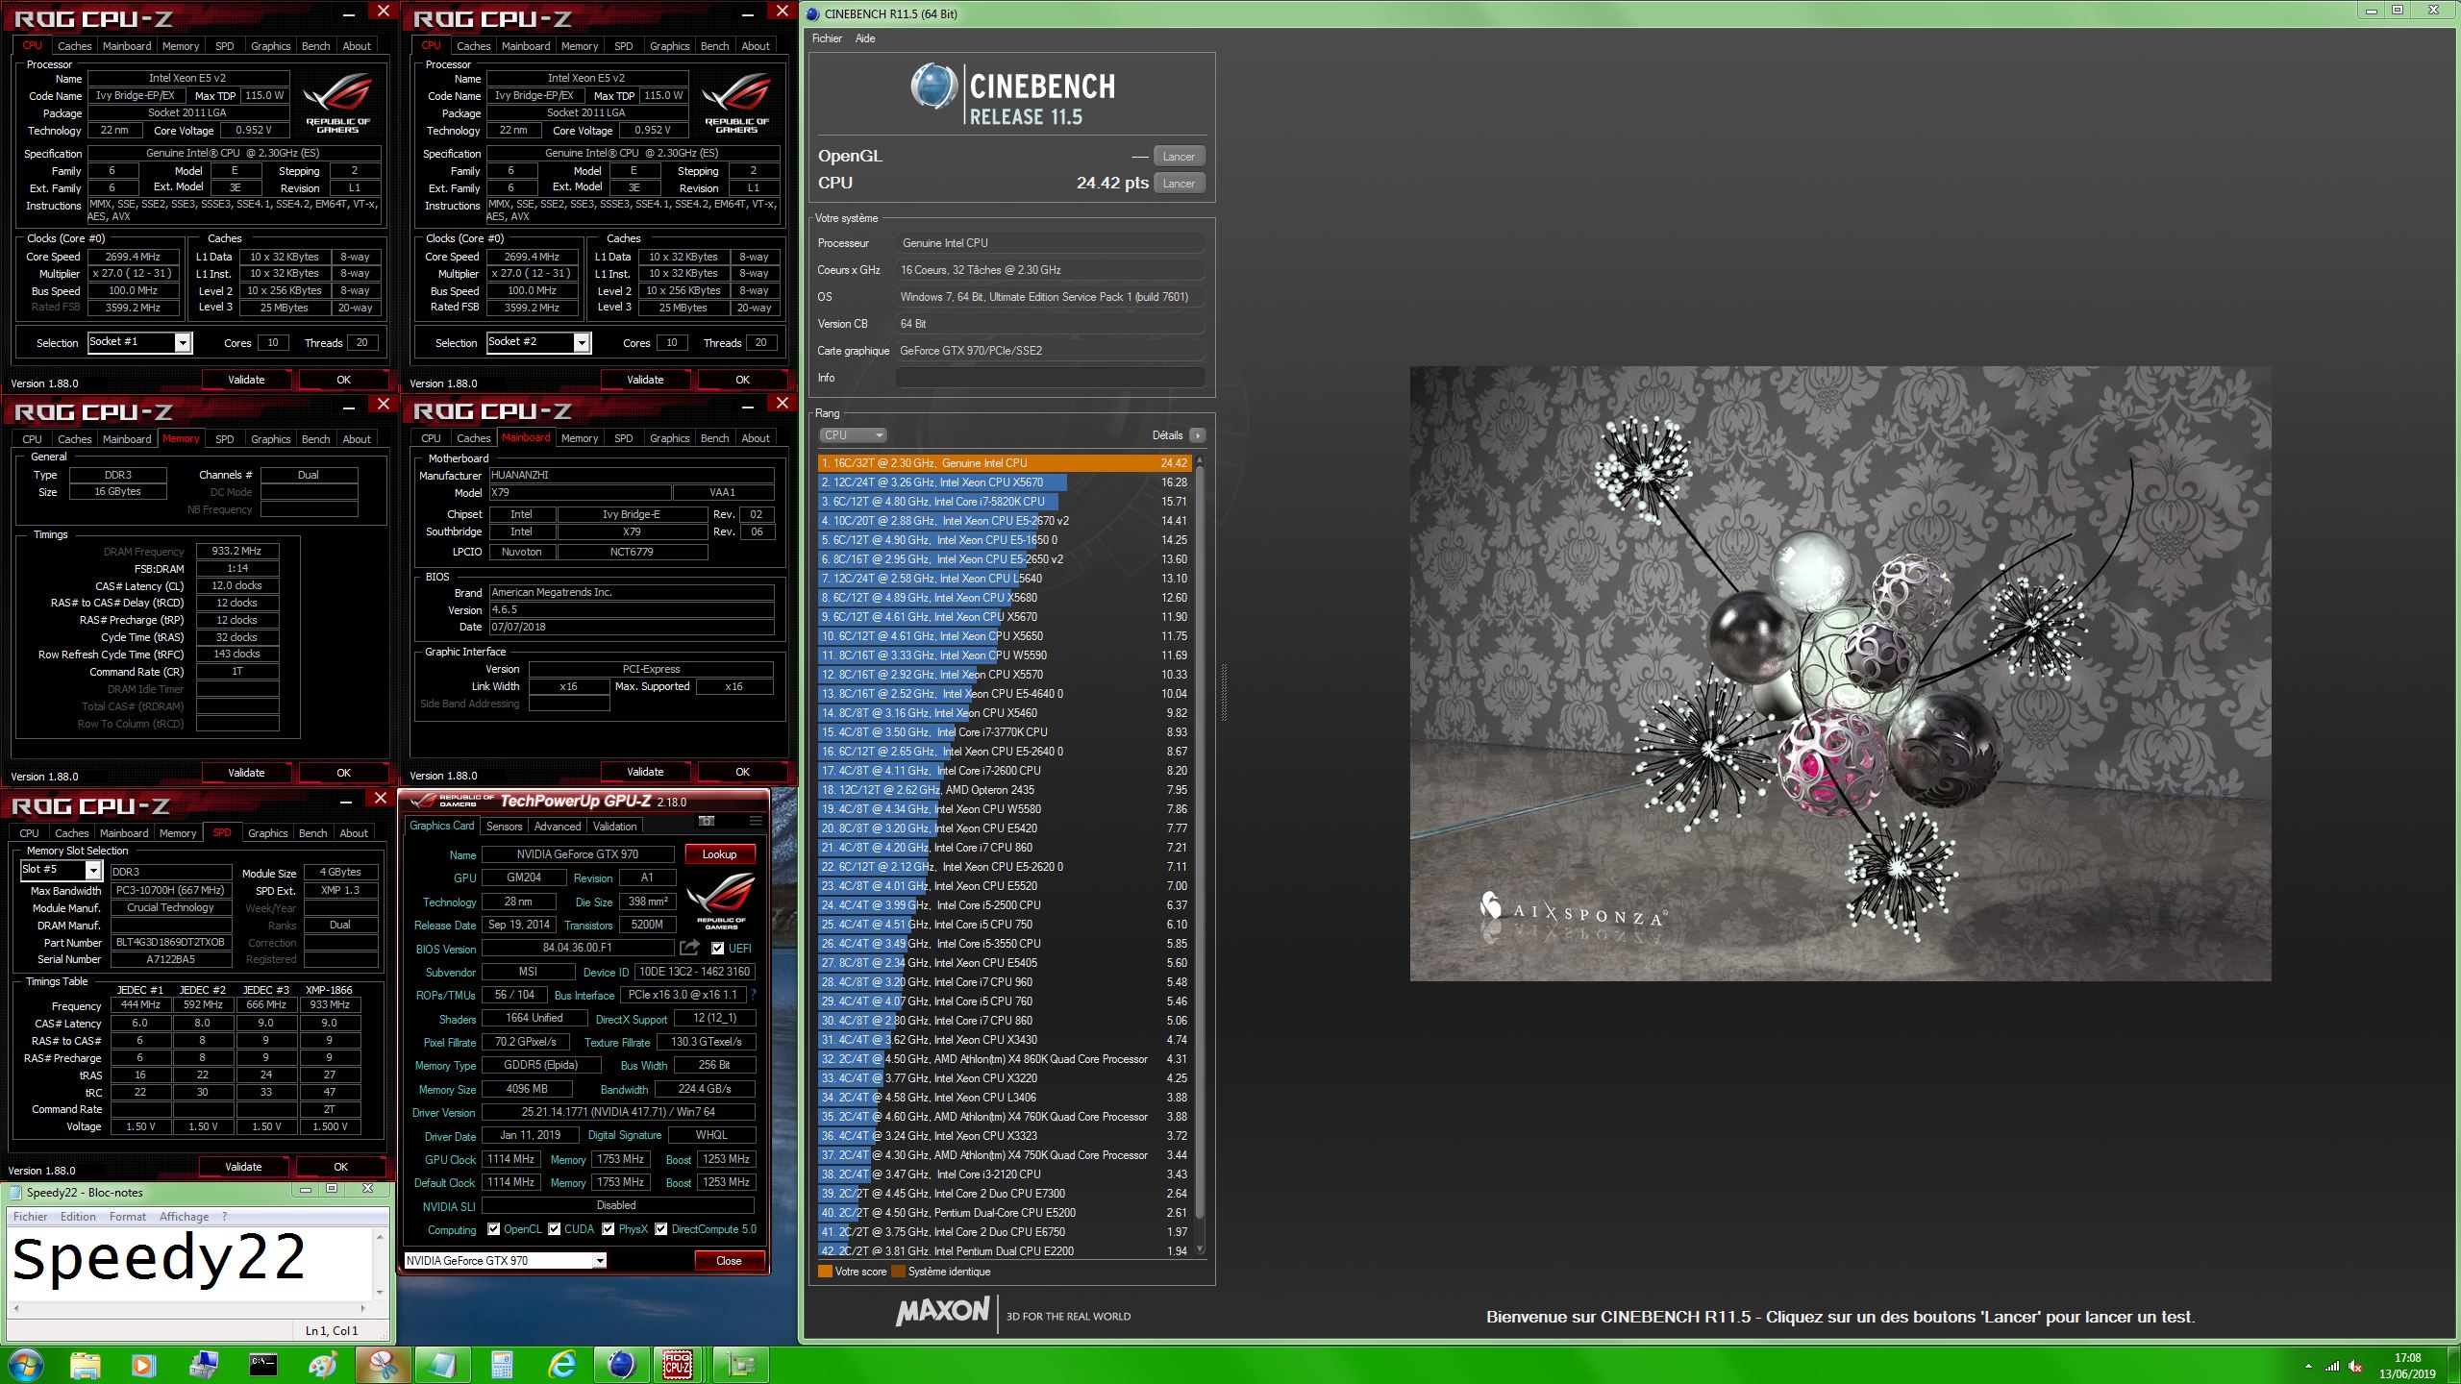Image resolution: width=2461 pixels, height=1384 pixels.
Task: Open the GPU-Z hamburger menu icon
Action: 756,821
